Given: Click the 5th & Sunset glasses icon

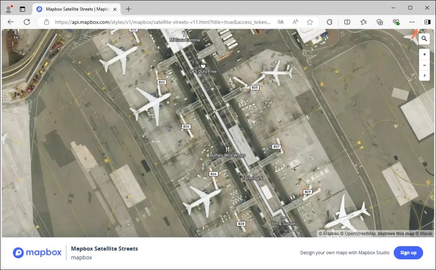Looking at the screenshot, I should [283, 218].
